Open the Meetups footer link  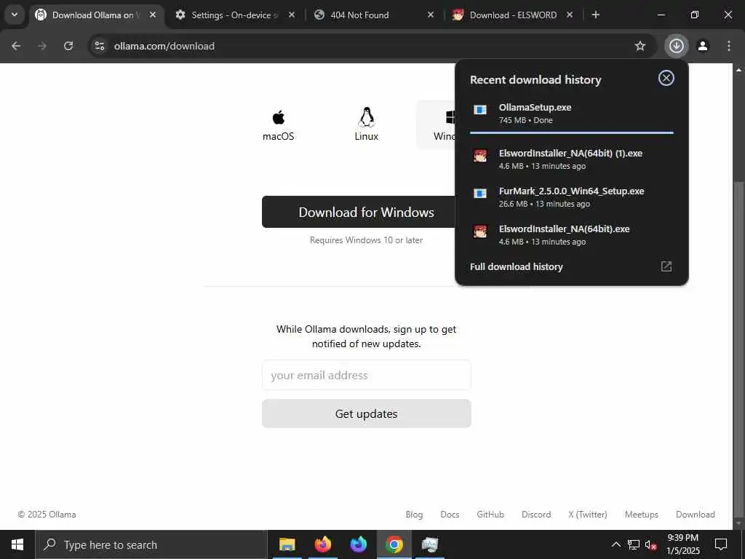642,515
